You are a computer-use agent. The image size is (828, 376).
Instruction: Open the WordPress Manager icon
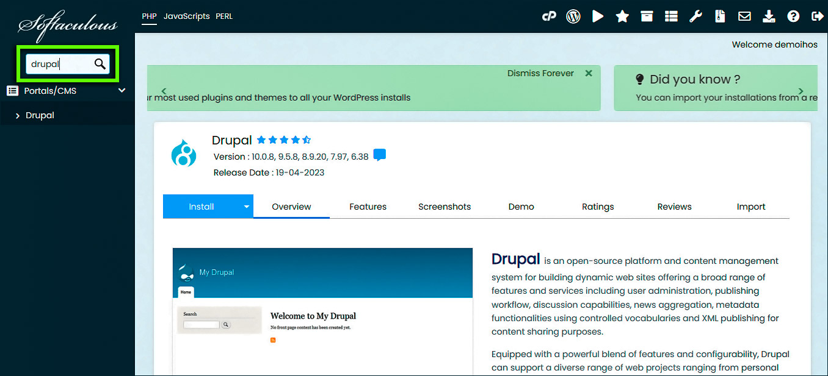pos(573,16)
